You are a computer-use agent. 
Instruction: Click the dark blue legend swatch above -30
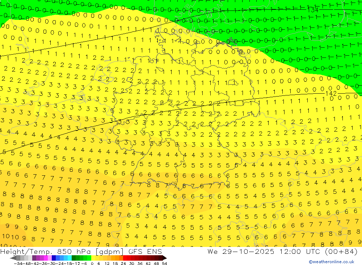coord(54,258)
